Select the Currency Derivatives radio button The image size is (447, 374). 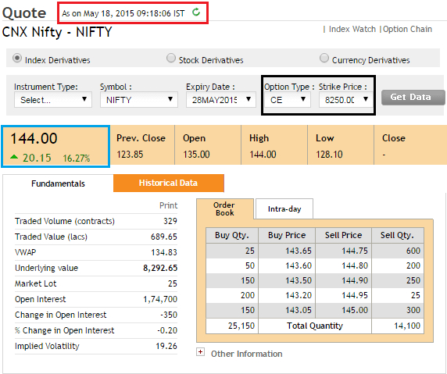324,58
